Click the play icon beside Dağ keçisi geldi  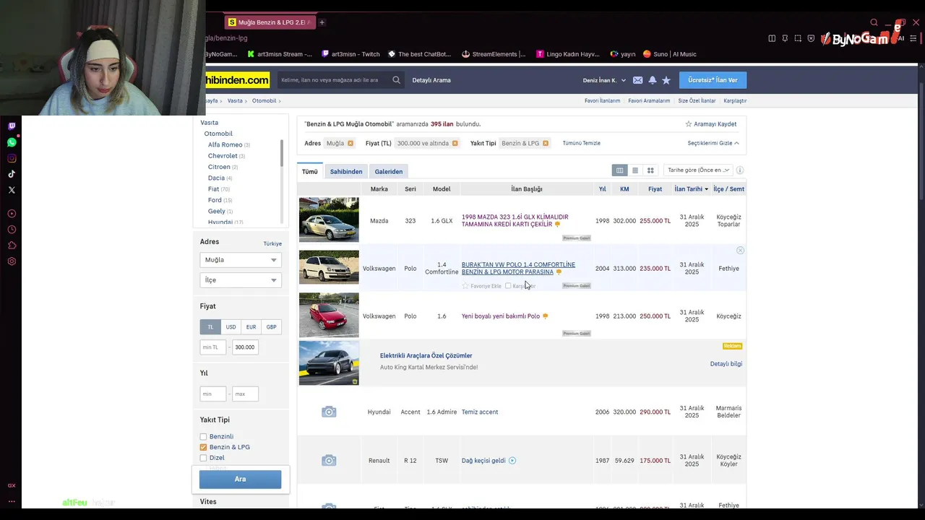512,461
